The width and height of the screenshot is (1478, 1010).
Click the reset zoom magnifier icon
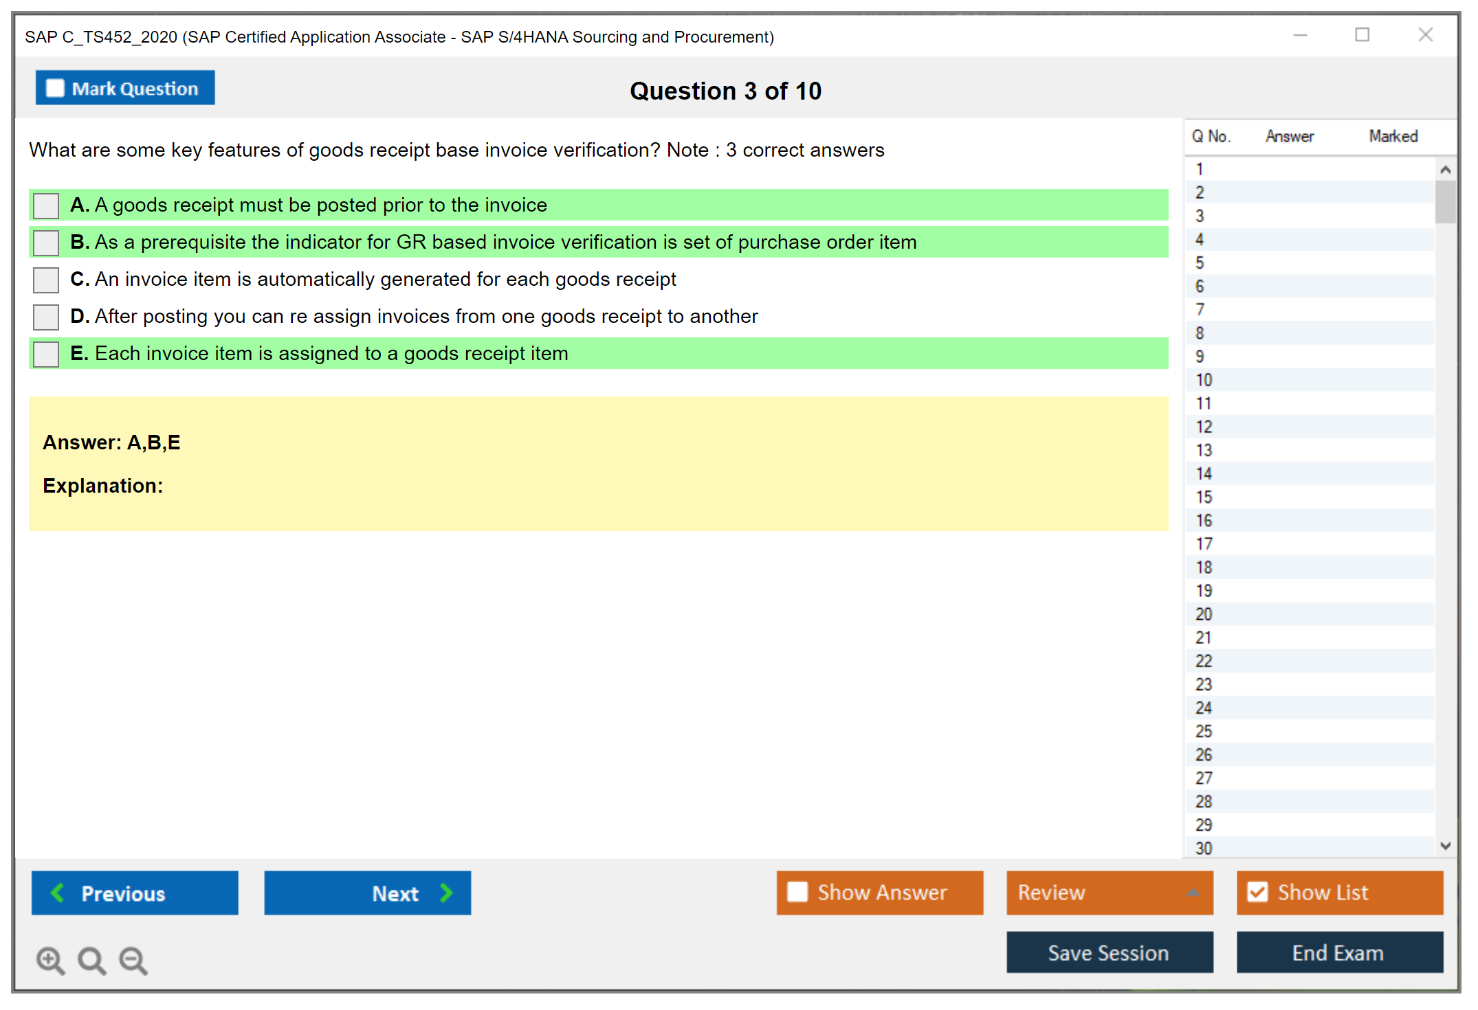91,960
